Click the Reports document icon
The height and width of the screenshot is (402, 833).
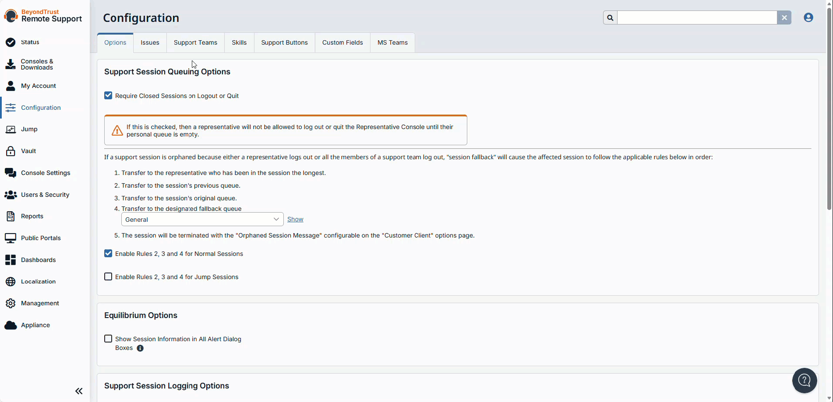point(11,216)
